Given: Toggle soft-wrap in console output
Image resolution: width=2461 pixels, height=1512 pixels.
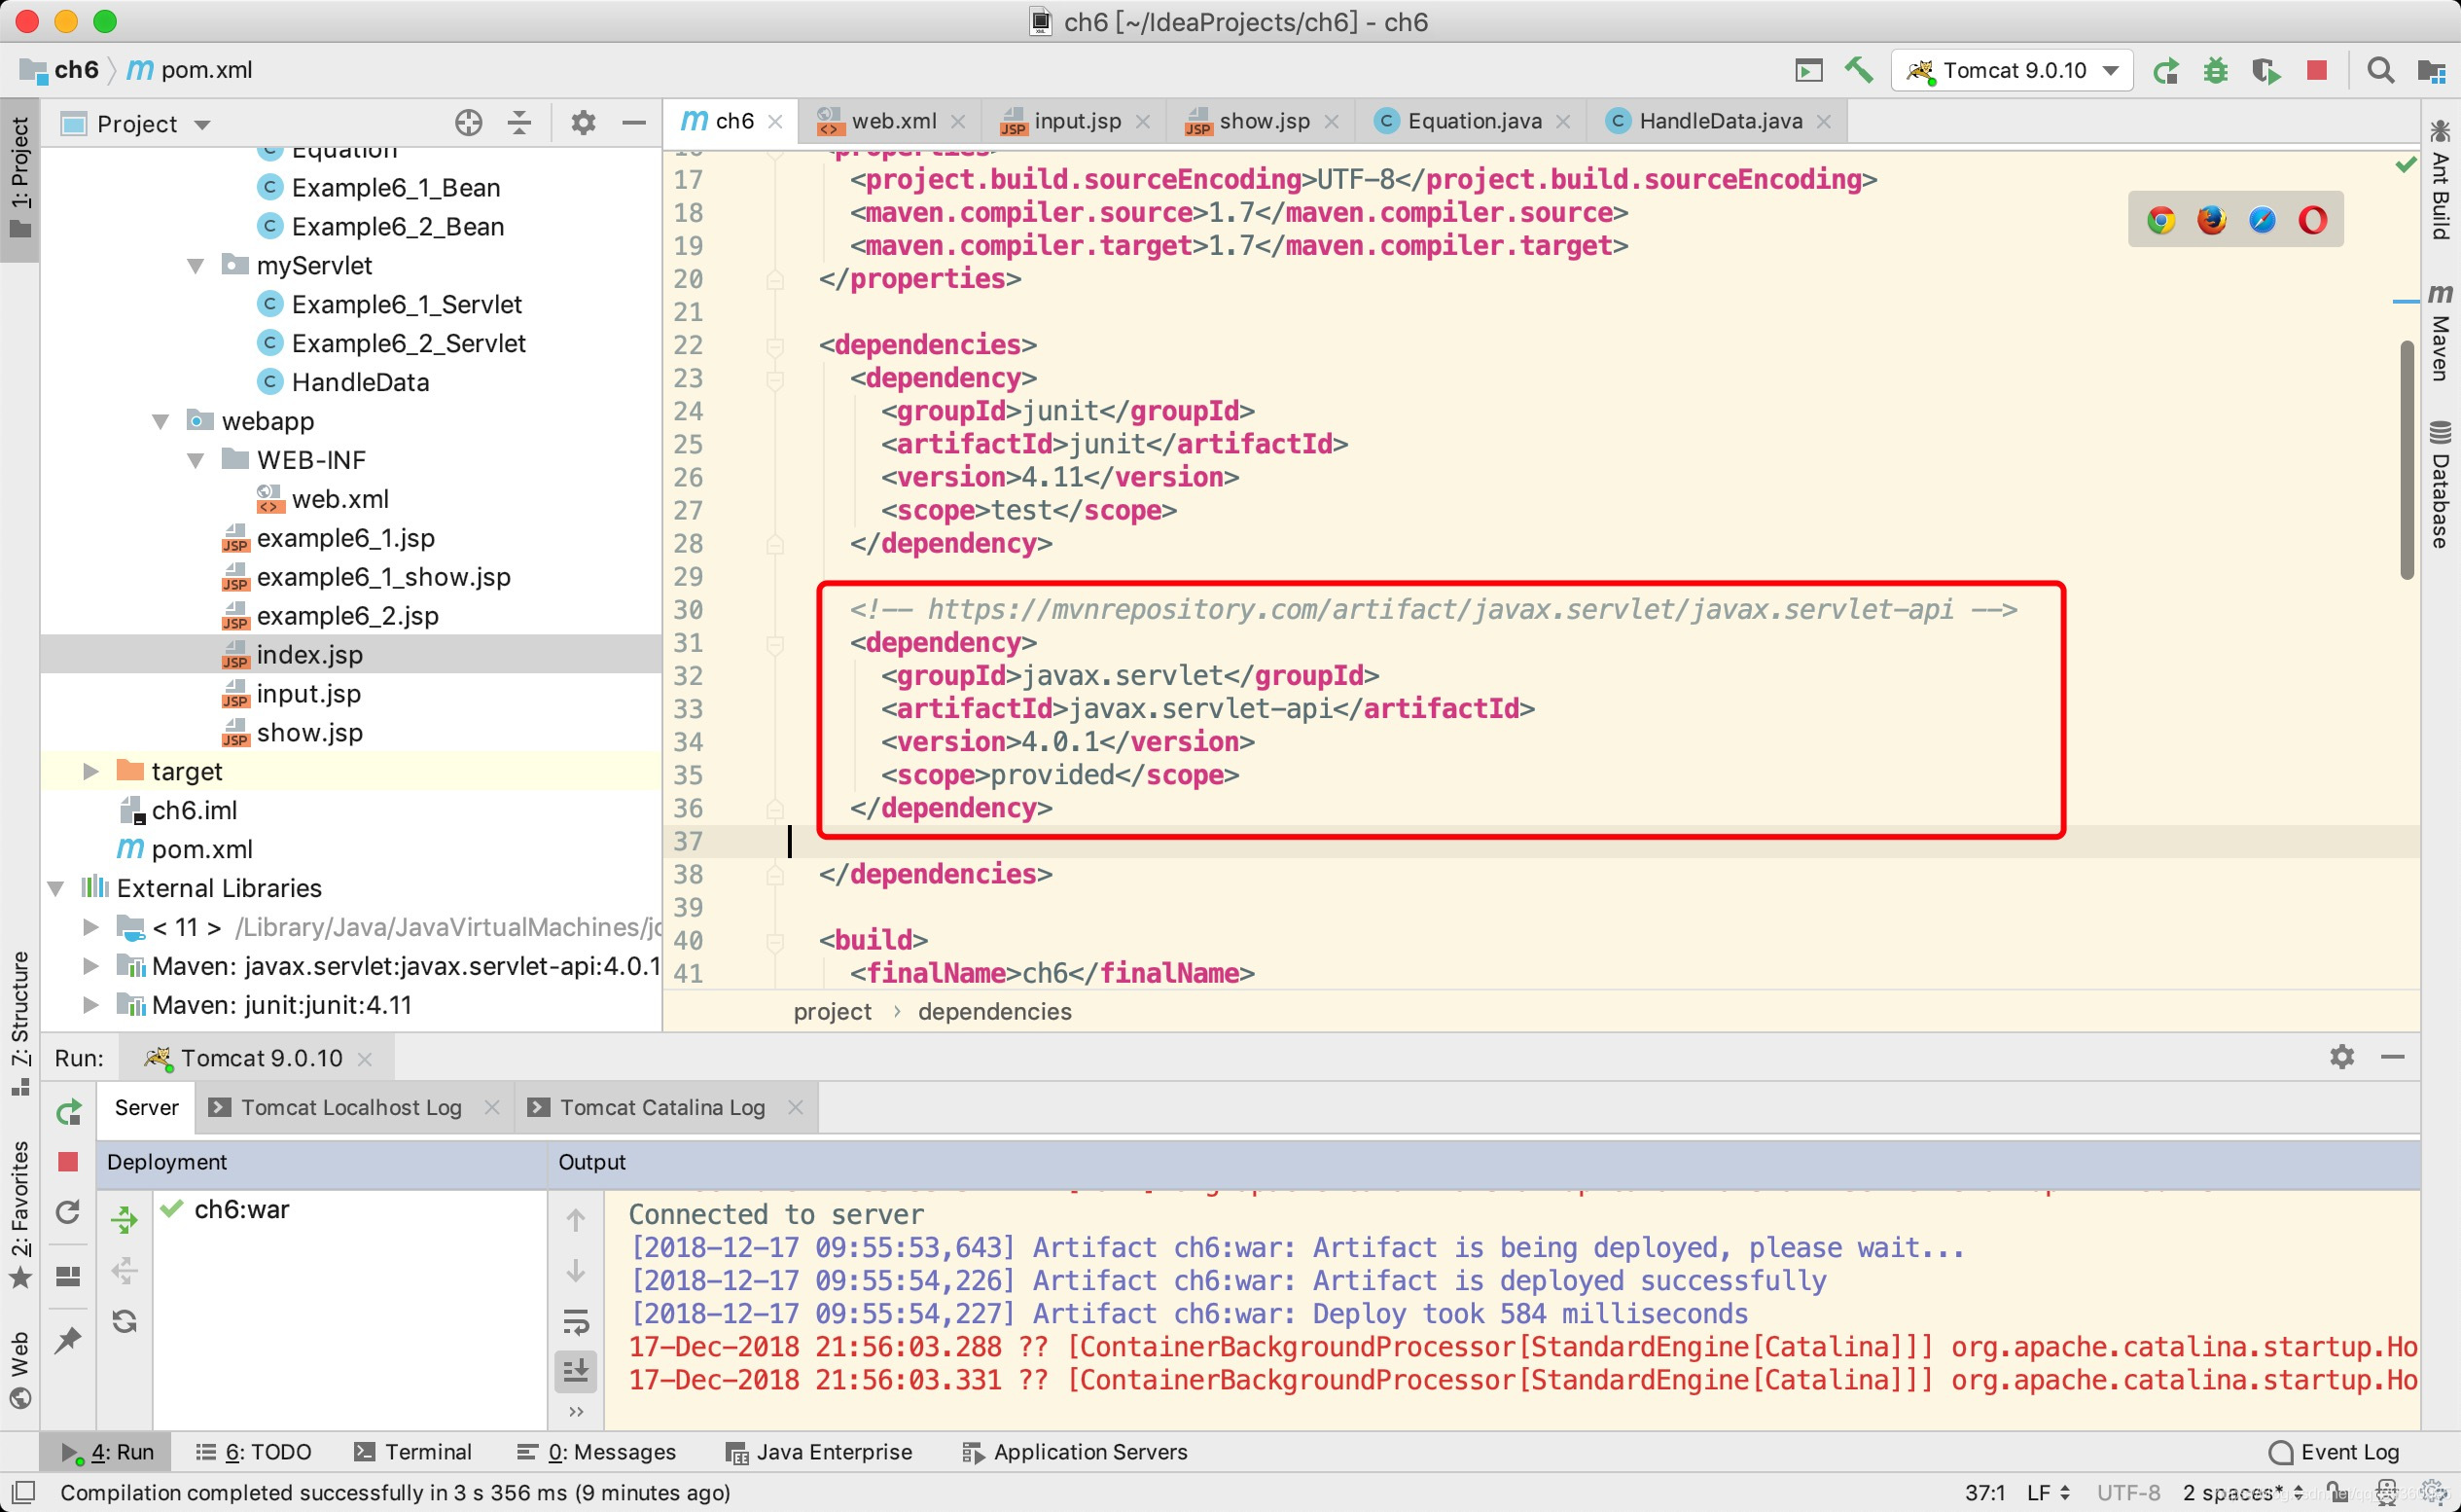Looking at the screenshot, I should coord(576,1322).
